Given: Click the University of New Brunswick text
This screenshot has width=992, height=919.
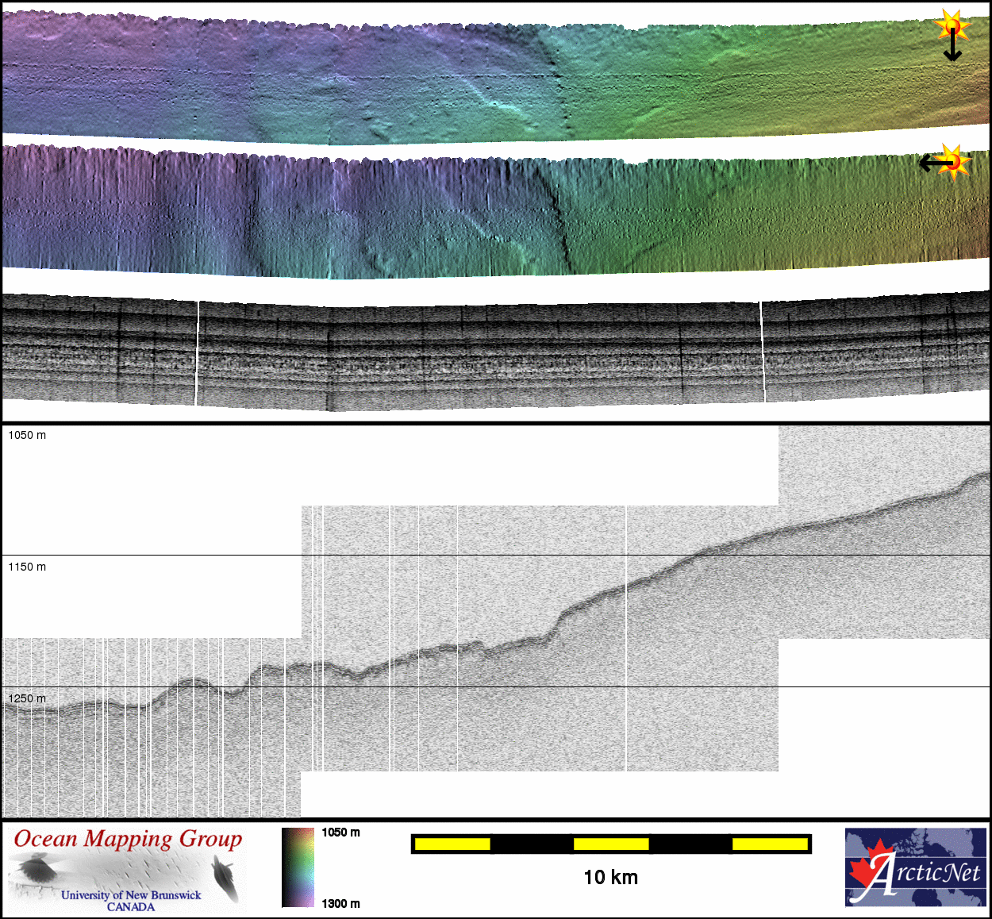Looking at the screenshot, I should (131, 895).
